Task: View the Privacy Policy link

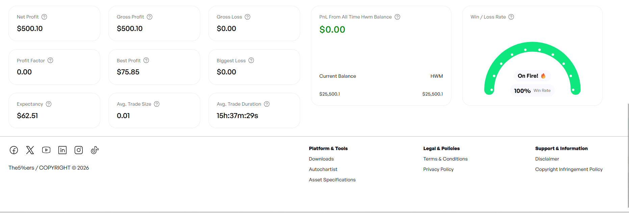Action: coord(438,169)
